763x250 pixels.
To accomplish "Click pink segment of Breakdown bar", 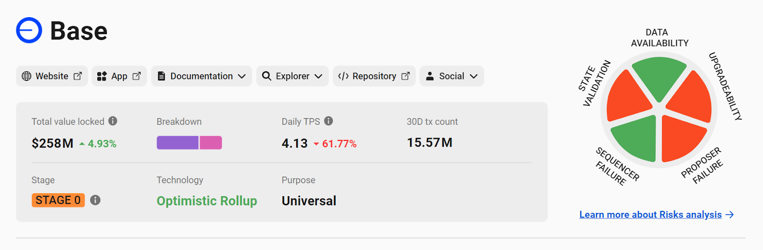I will (211, 143).
